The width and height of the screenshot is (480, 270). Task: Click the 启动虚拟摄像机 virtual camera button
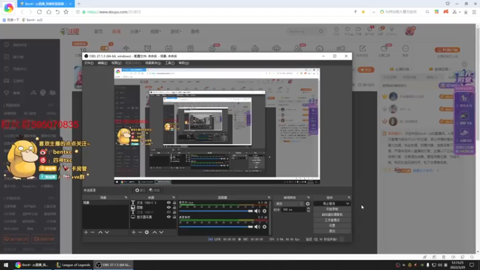click(332, 215)
